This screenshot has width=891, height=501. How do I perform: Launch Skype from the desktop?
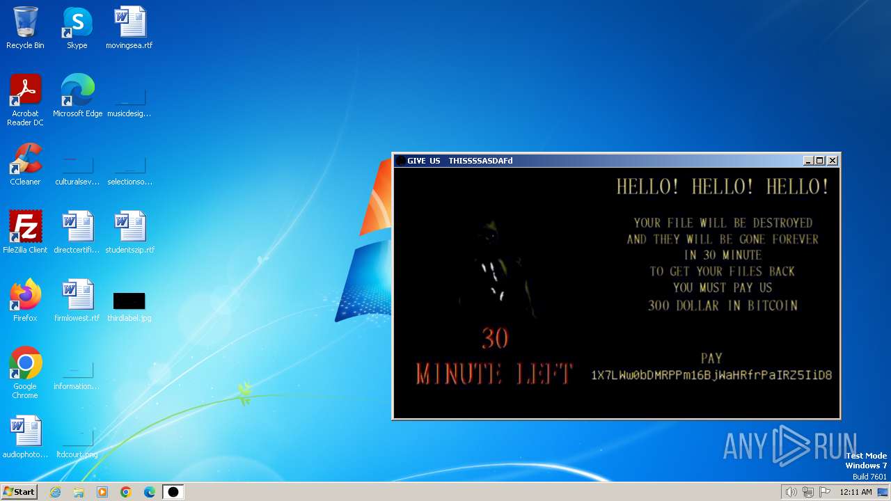point(77,28)
